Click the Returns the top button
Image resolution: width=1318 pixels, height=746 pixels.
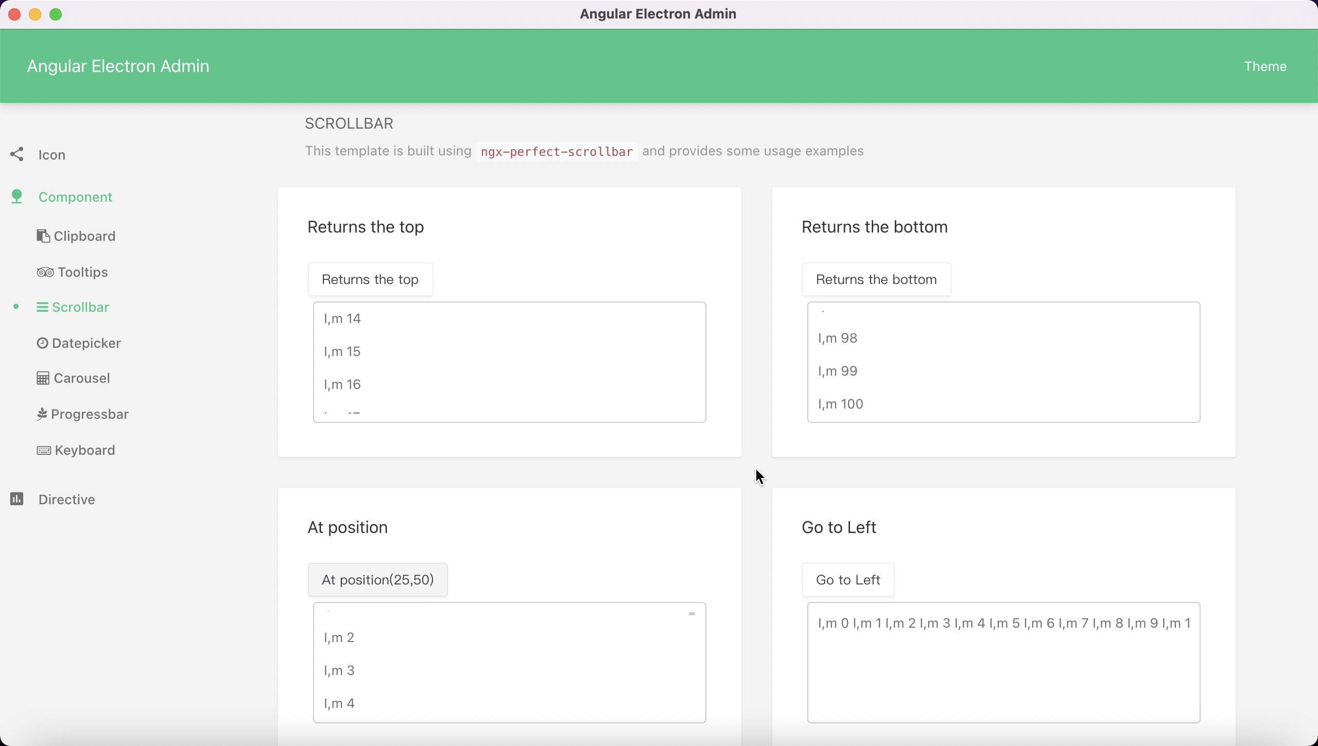point(370,278)
